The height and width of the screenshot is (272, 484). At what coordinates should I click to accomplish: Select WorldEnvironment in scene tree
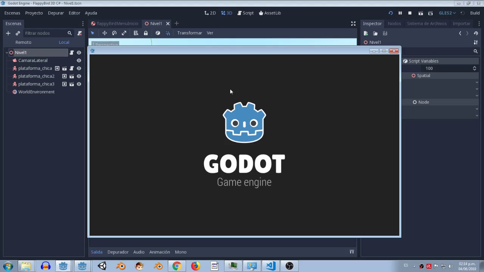pos(36,92)
